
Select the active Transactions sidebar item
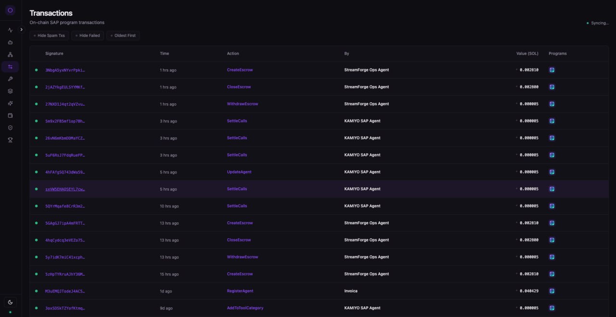click(10, 67)
